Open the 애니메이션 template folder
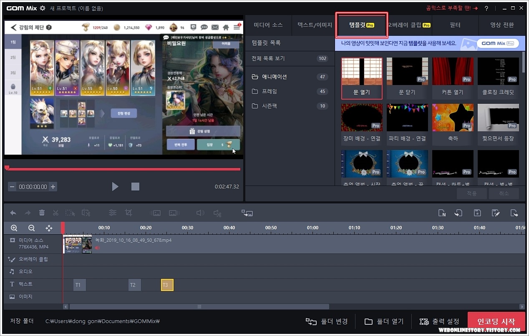529x336 pixels. click(290, 77)
